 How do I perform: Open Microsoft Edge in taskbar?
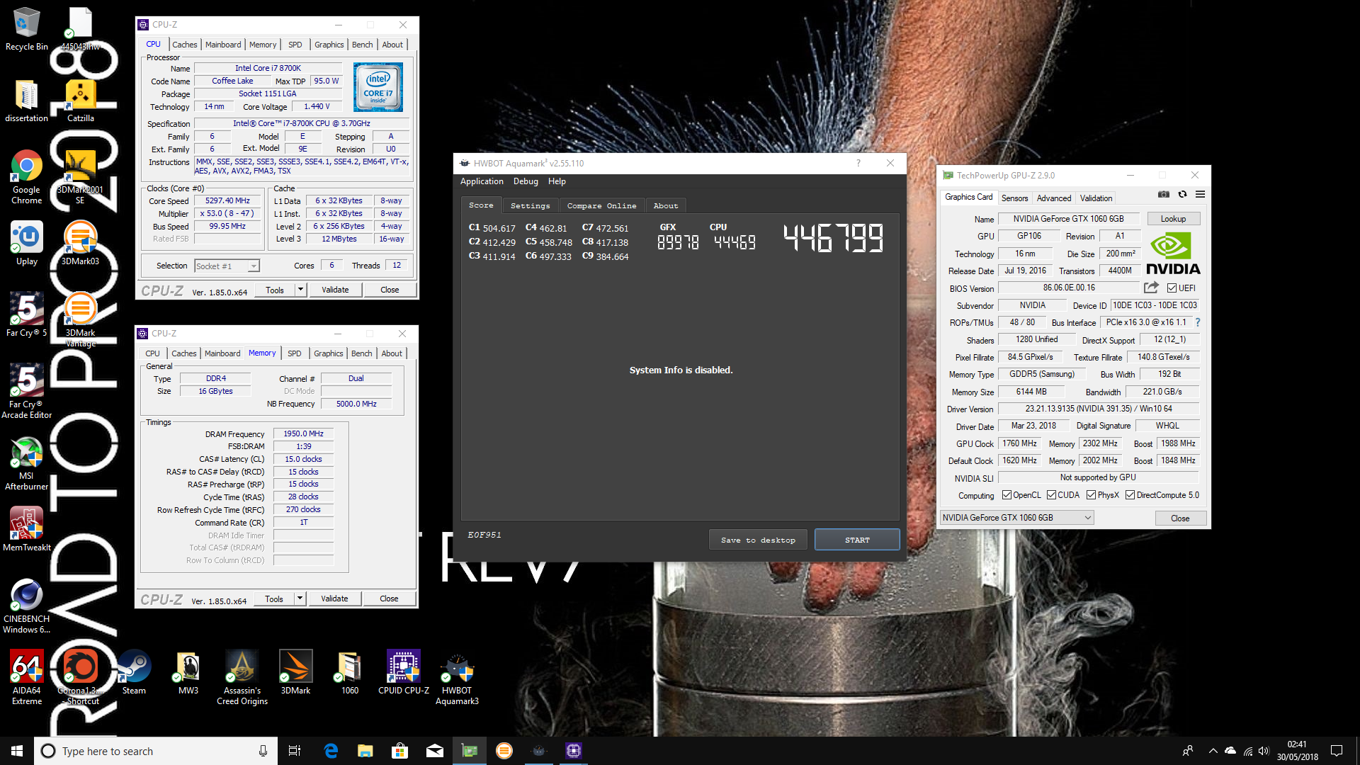tap(331, 751)
